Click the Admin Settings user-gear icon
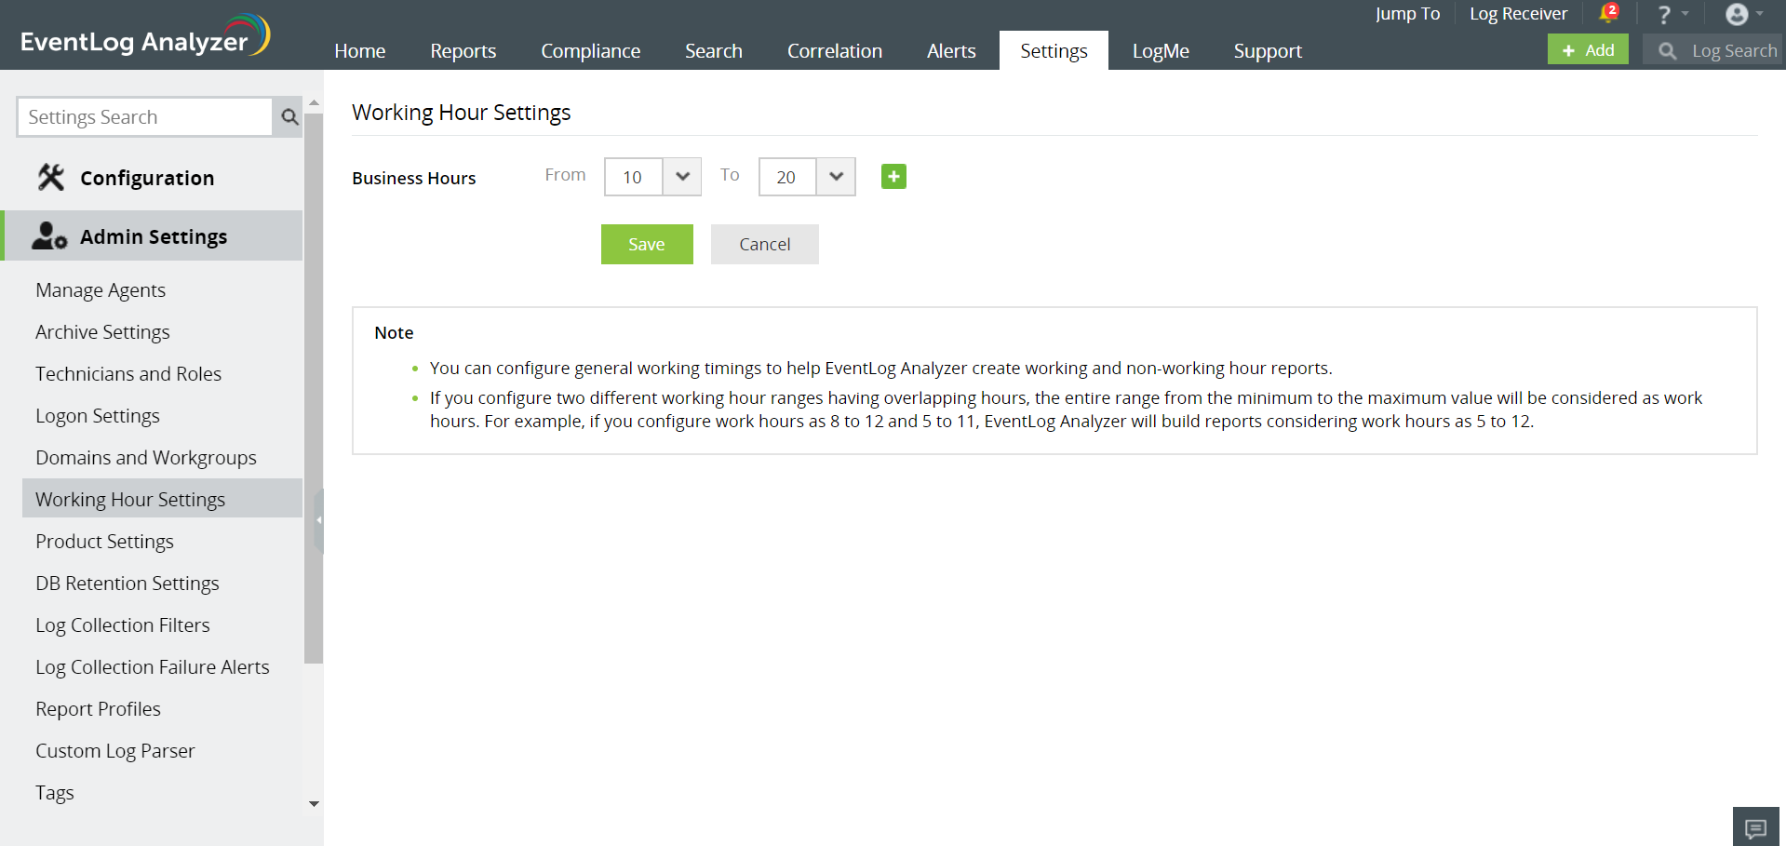1786x846 pixels. tap(49, 235)
